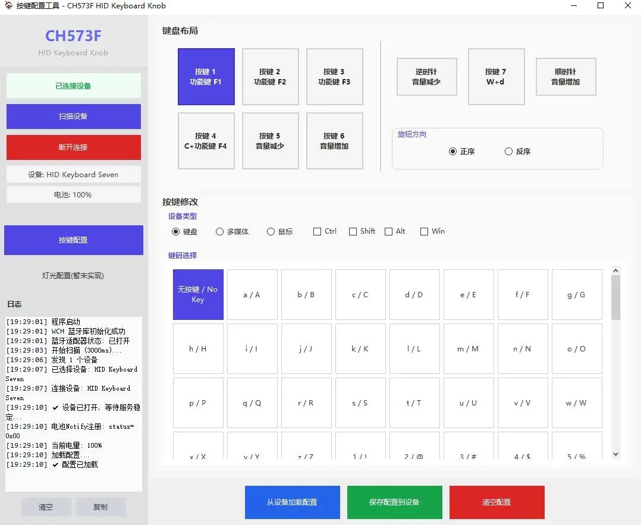The height and width of the screenshot is (525, 641).
Task: Click 清空配置 clear config button
Action: [497, 502]
